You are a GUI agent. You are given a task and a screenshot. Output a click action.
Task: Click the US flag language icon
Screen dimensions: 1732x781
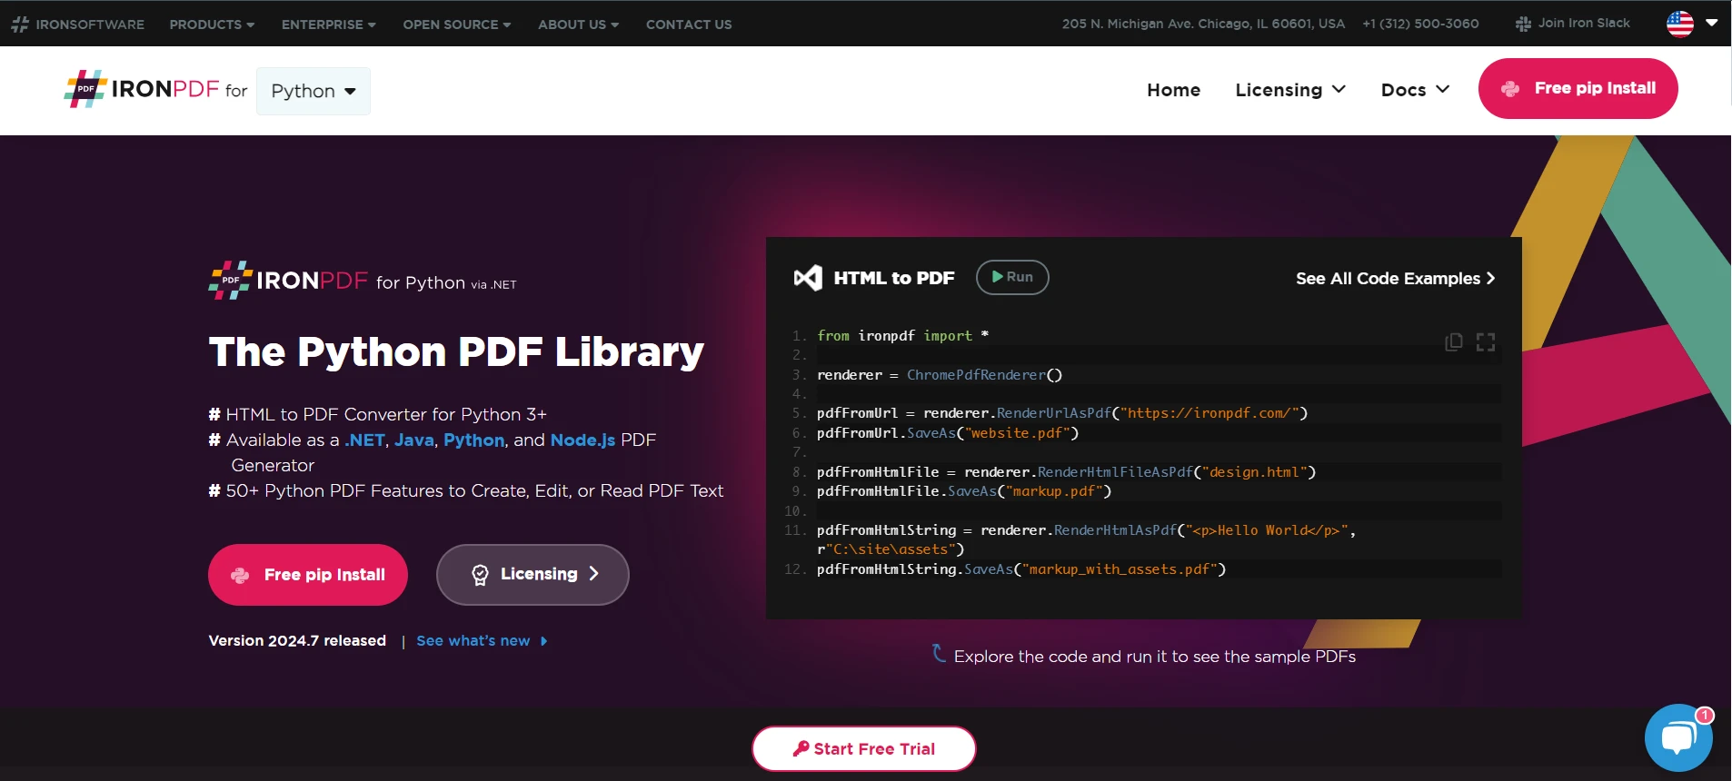(1680, 24)
